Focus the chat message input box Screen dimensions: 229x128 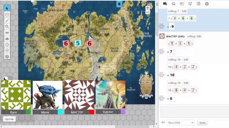pyautogui.click(x=195, y=112)
